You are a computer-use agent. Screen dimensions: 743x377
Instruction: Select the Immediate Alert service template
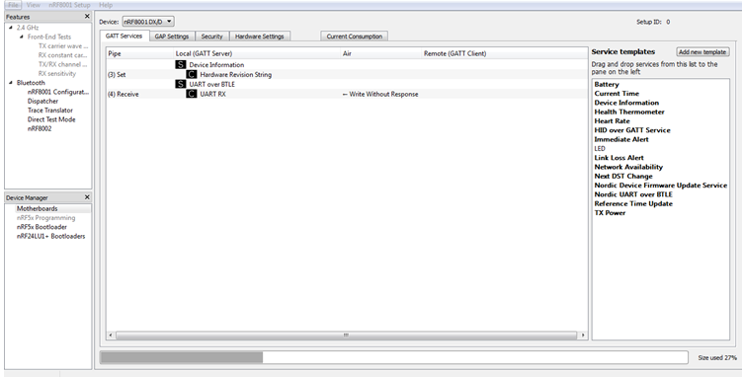(x=621, y=139)
